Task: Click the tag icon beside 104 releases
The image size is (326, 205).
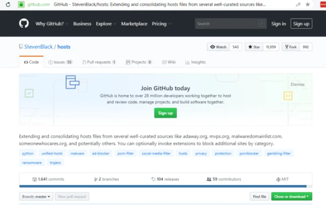Action: tap(153, 179)
